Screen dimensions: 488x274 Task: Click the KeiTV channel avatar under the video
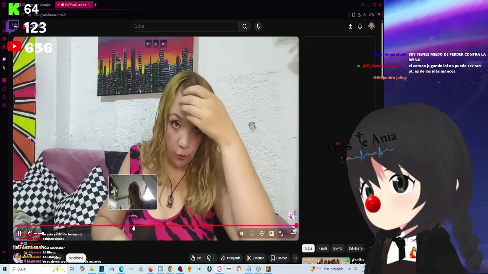[x=17, y=258]
